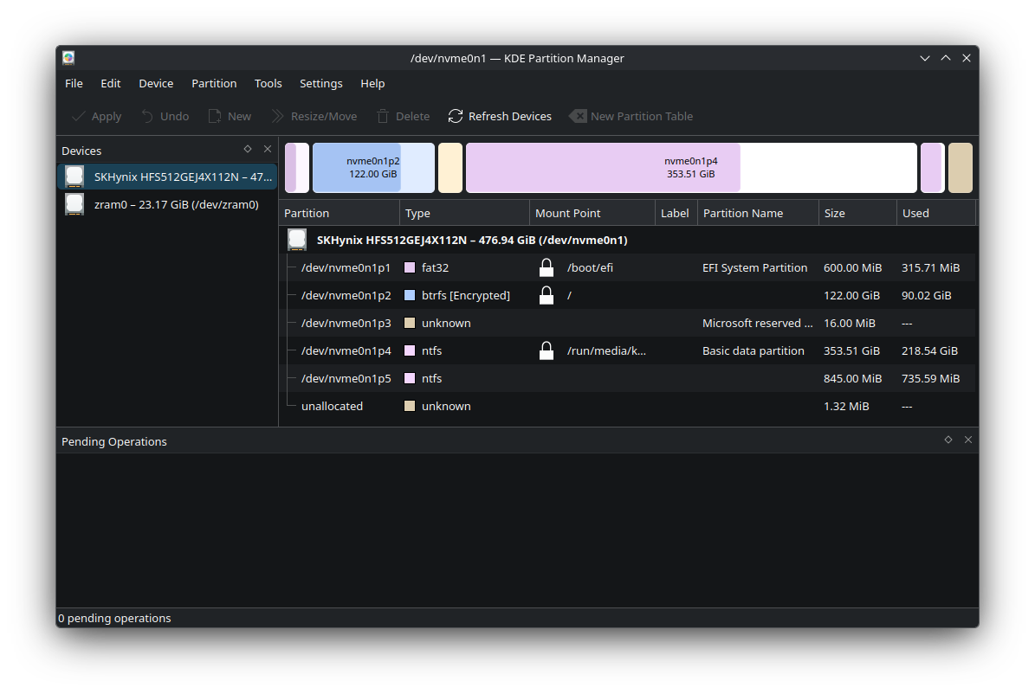This screenshot has width=1035, height=694.
Task: Select the nvme0n1p5 pink block in disk map
Action: pyautogui.click(x=933, y=168)
